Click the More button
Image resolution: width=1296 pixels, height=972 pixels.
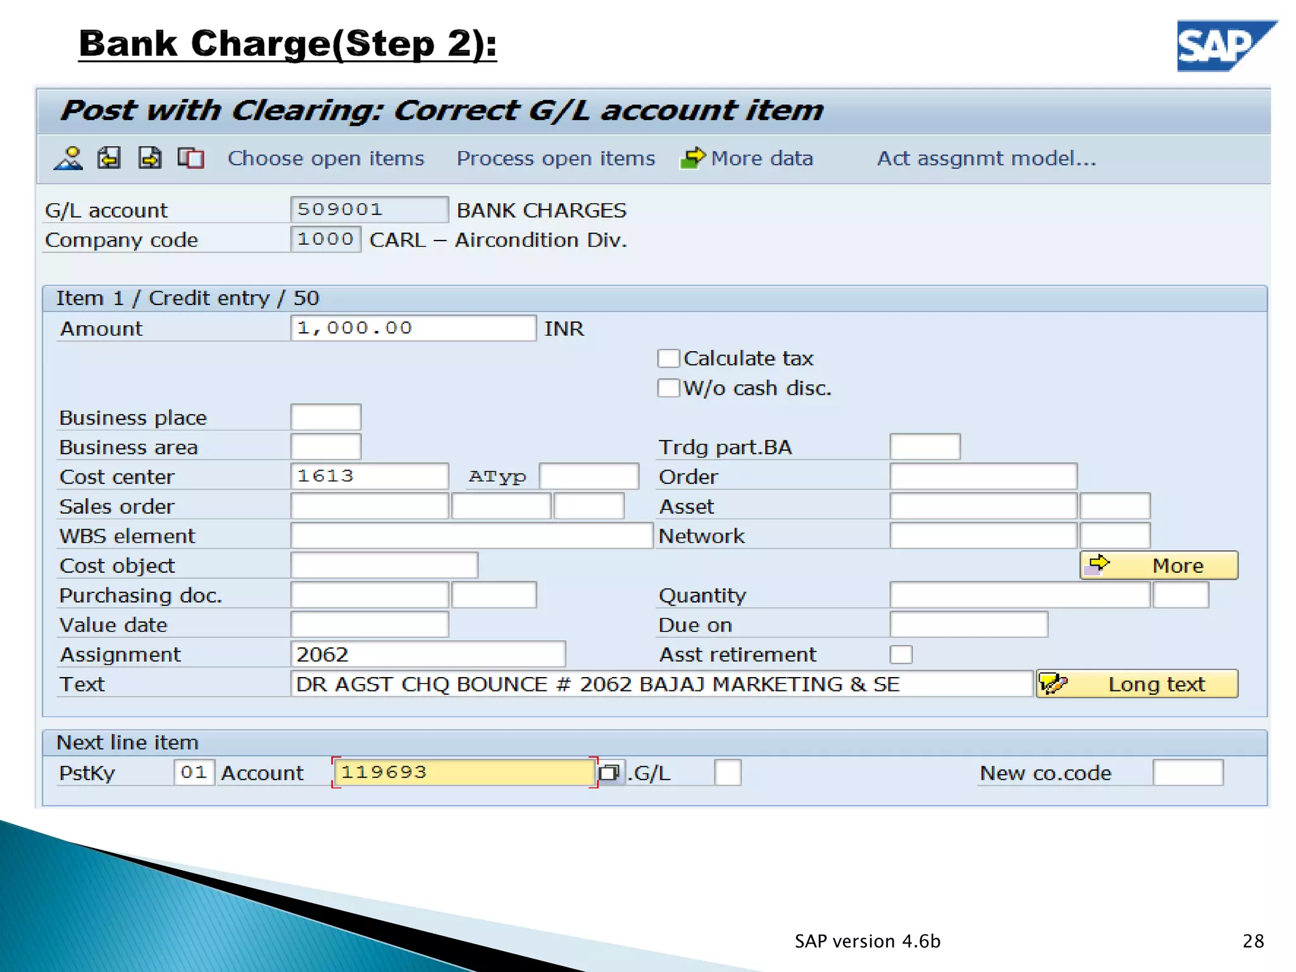coord(1159,565)
